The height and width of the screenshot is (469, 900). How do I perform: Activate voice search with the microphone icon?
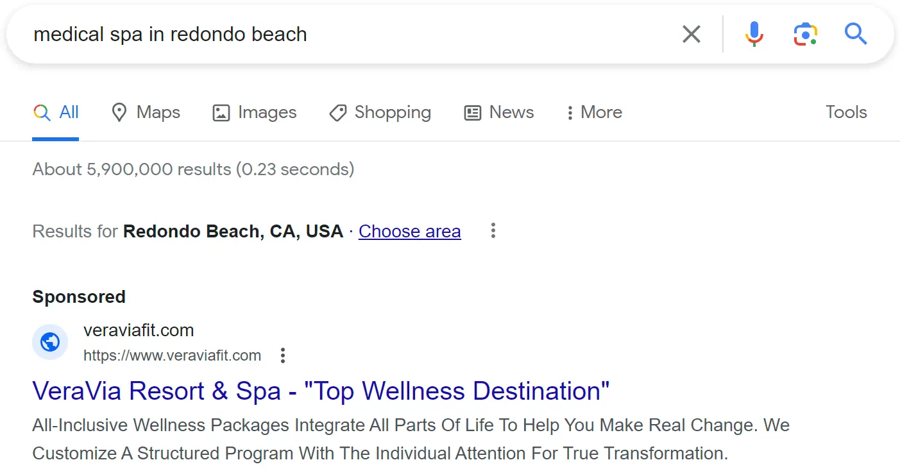pyautogui.click(x=754, y=34)
